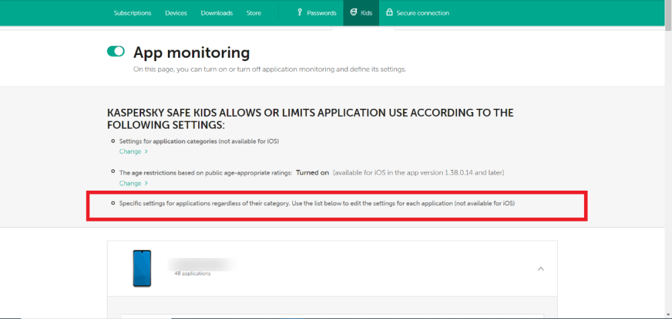This screenshot has width=672, height=319.
Task: Toggle the App monitoring switch off
Action: (x=116, y=52)
